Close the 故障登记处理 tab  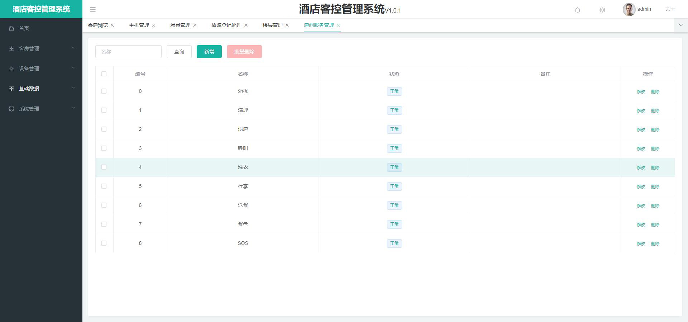tap(246, 25)
